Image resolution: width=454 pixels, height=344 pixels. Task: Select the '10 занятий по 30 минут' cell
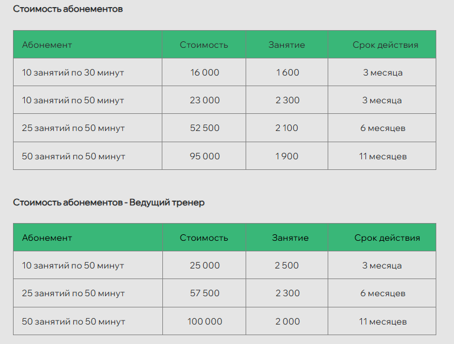pos(73,73)
